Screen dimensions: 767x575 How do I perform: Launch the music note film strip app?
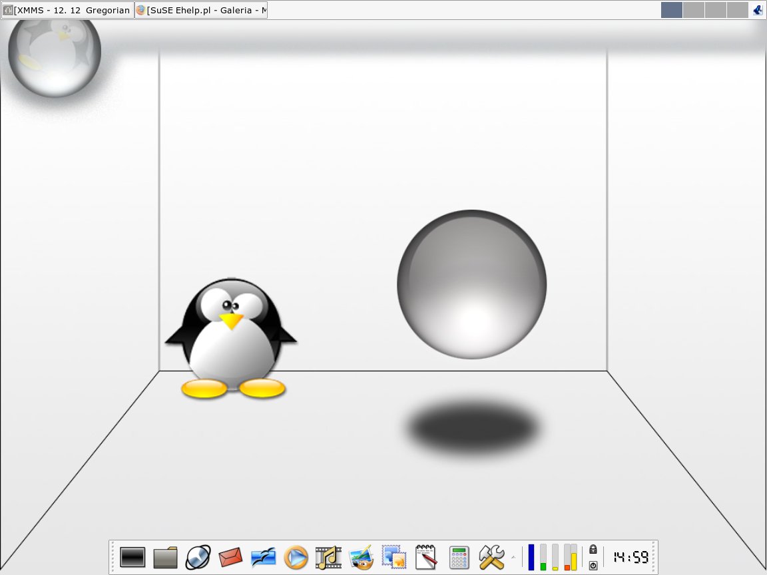click(x=328, y=558)
